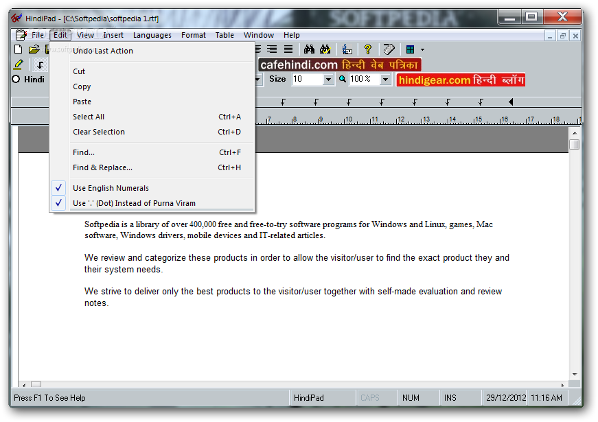
Task: Select the Hindi radio button
Action: coord(16,80)
